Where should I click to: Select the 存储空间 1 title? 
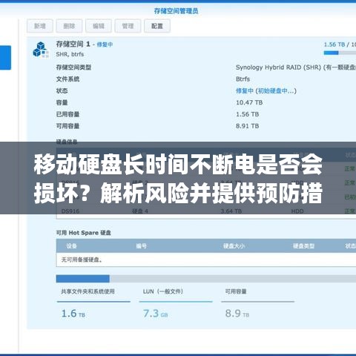click(x=73, y=44)
